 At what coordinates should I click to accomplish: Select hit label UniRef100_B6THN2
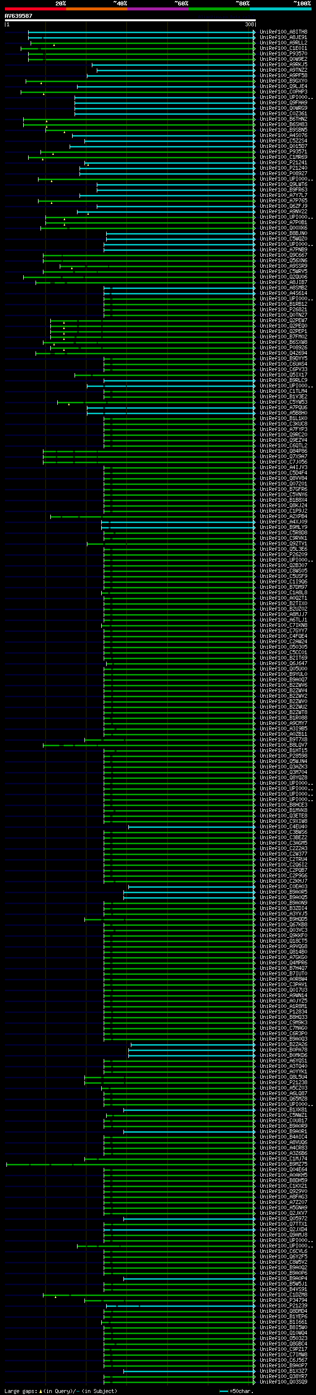click(283, 119)
